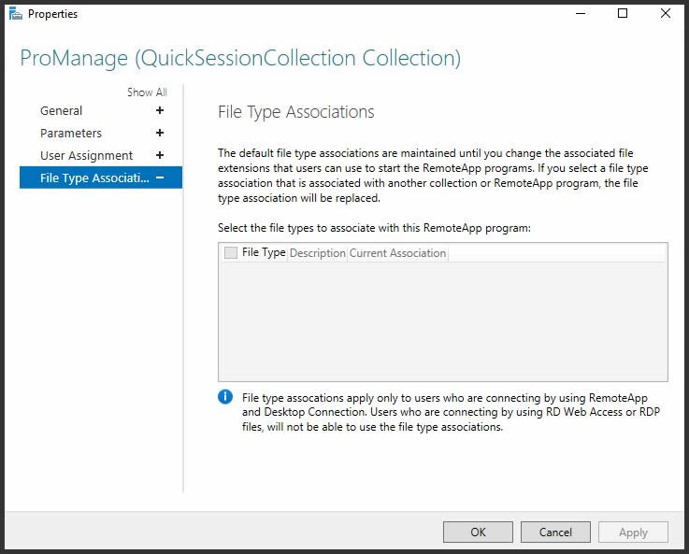
Task: Click the Apply button
Action: [633, 533]
